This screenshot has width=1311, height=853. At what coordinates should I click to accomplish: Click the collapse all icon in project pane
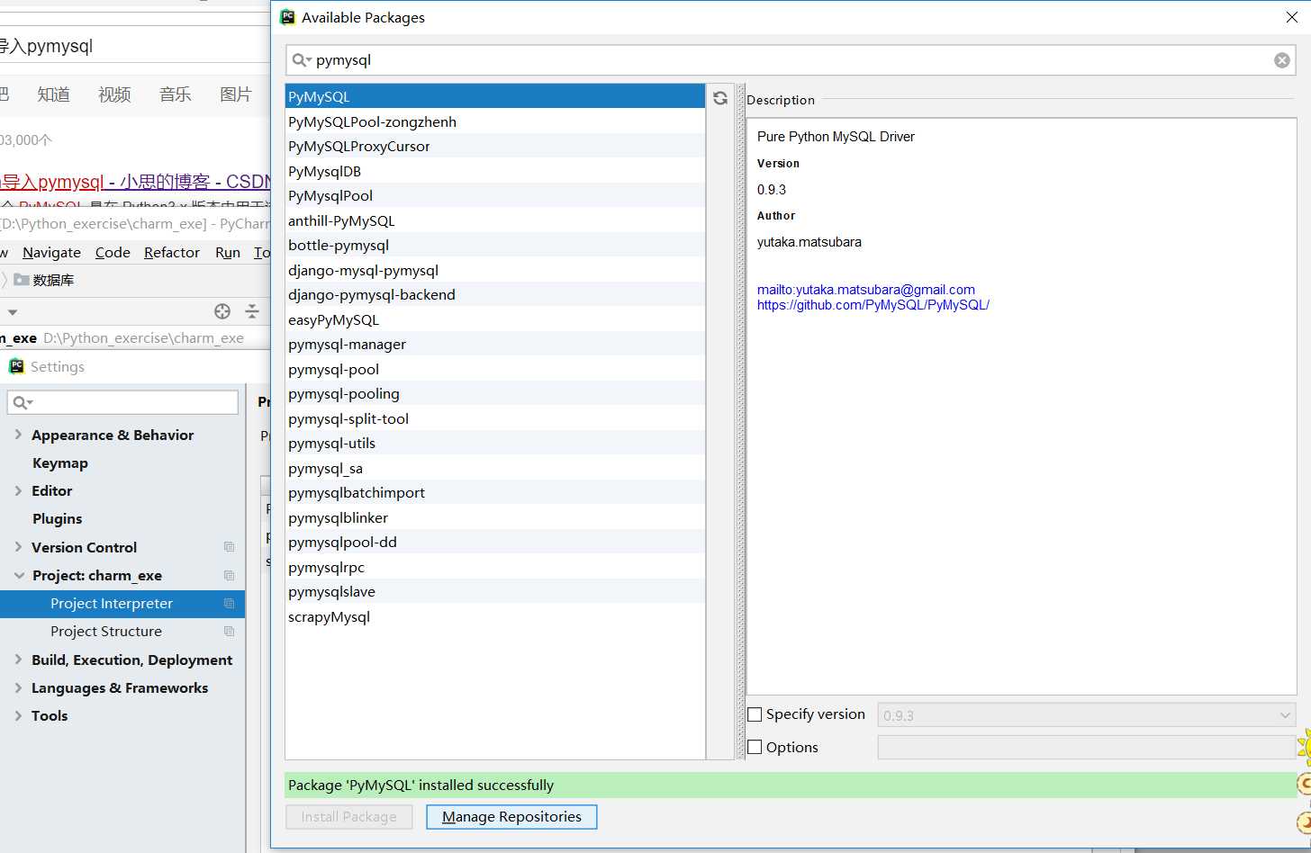click(252, 311)
